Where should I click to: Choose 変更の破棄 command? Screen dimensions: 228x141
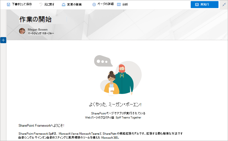tap(74, 5)
